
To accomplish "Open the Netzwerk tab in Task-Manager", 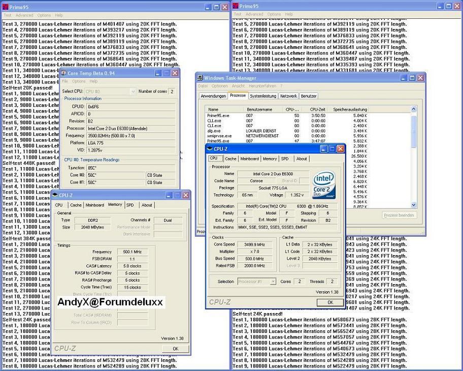I will (288, 96).
